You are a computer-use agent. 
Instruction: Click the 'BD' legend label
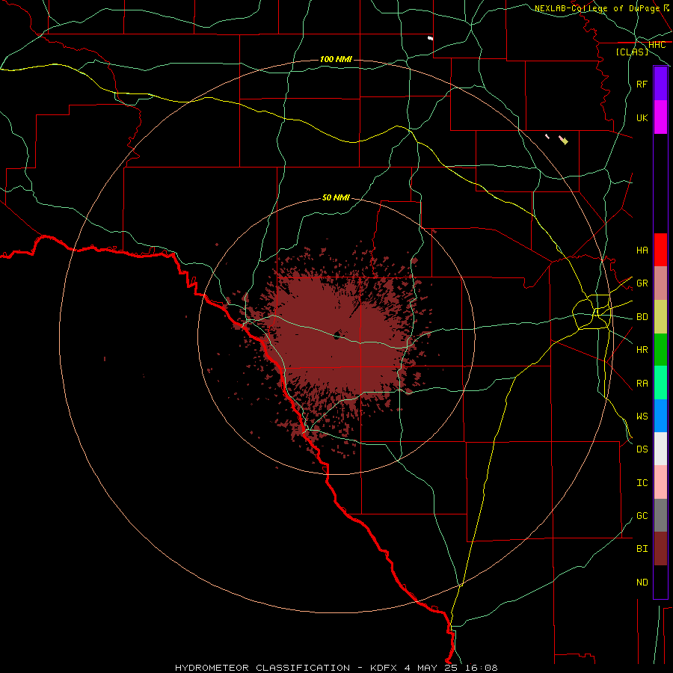pyautogui.click(x=642, y=317)
